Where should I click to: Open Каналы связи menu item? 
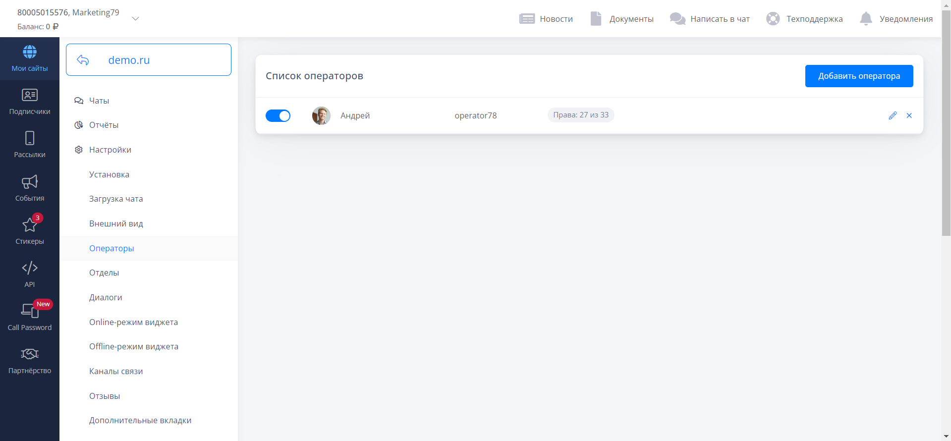(116, 371)
